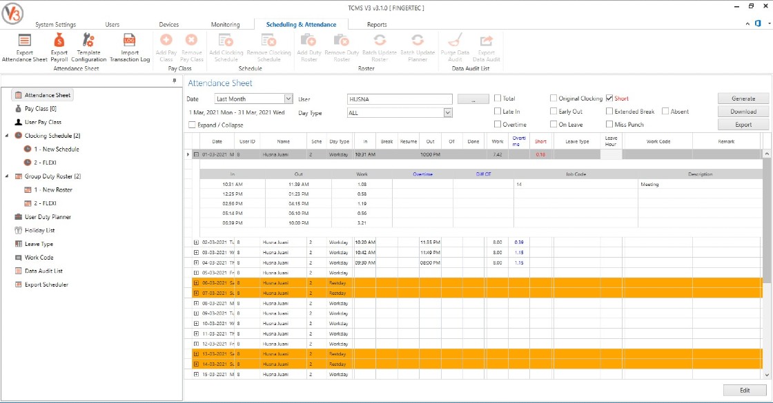Click the Import Transaction Log icon

pyautogui.click(x=130, y=41)
